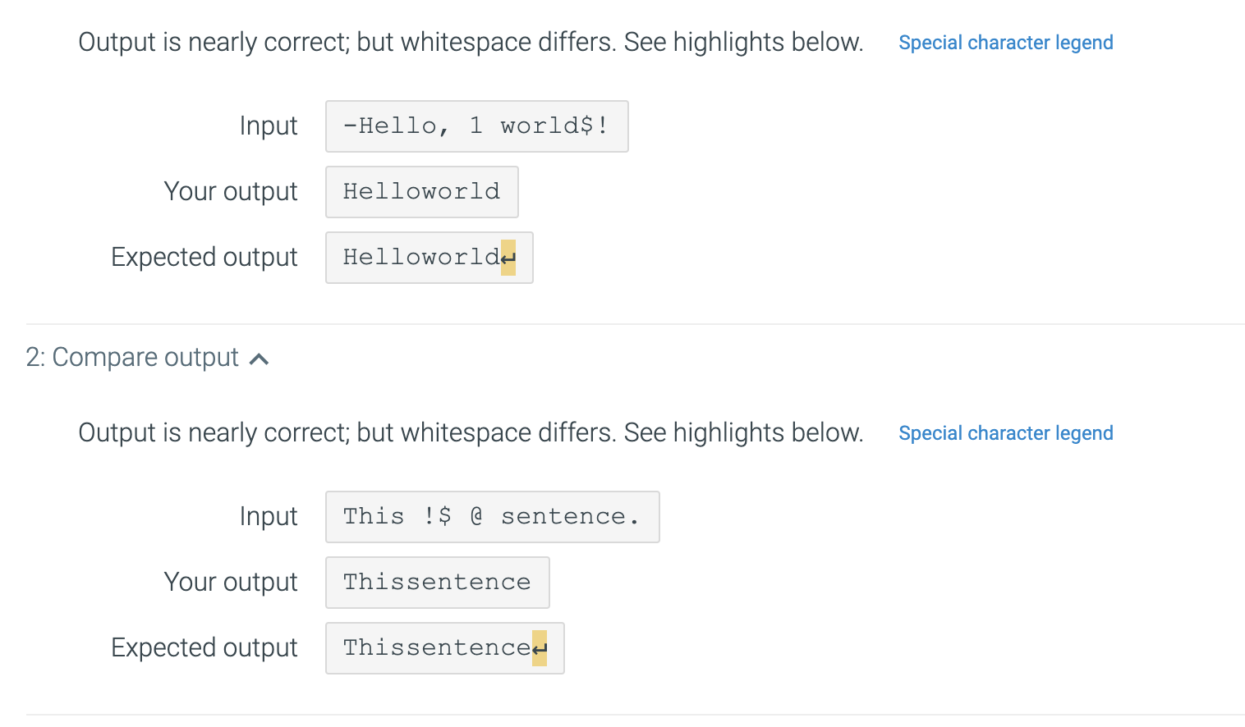Click the expected output box with Thissentence

(444, 647)
